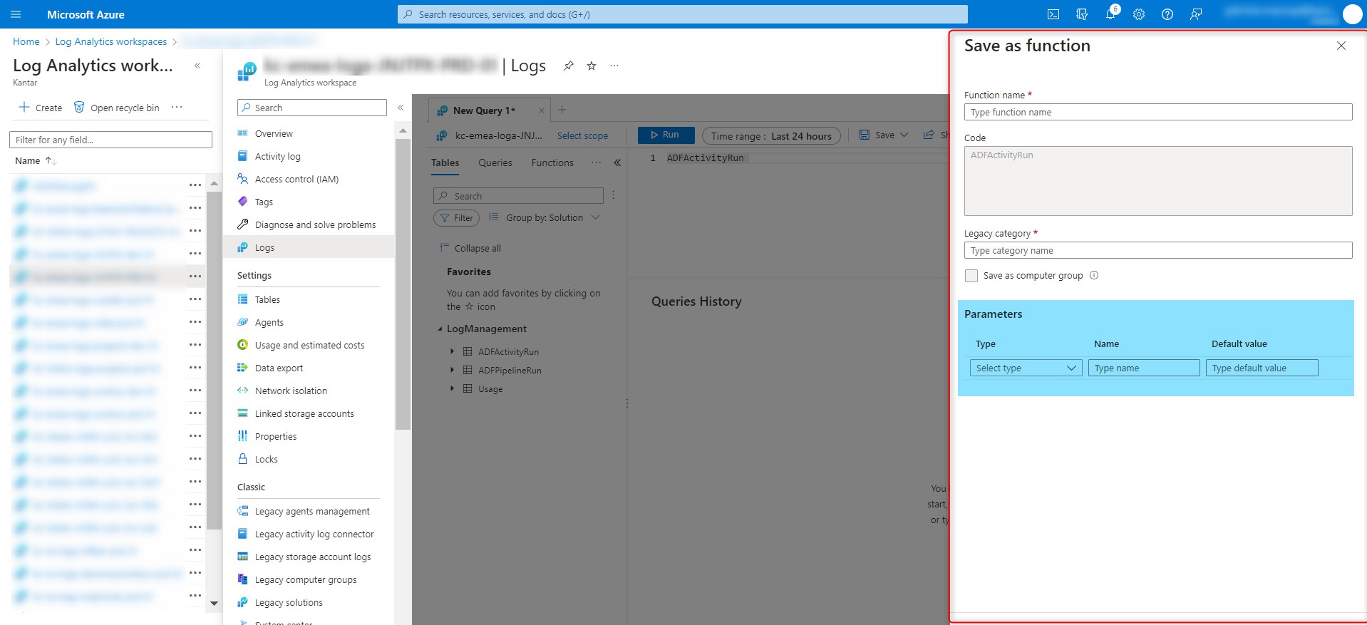The image size is (1367, 625).
Task: Click Open recycle bin
Action: [116, 108]
